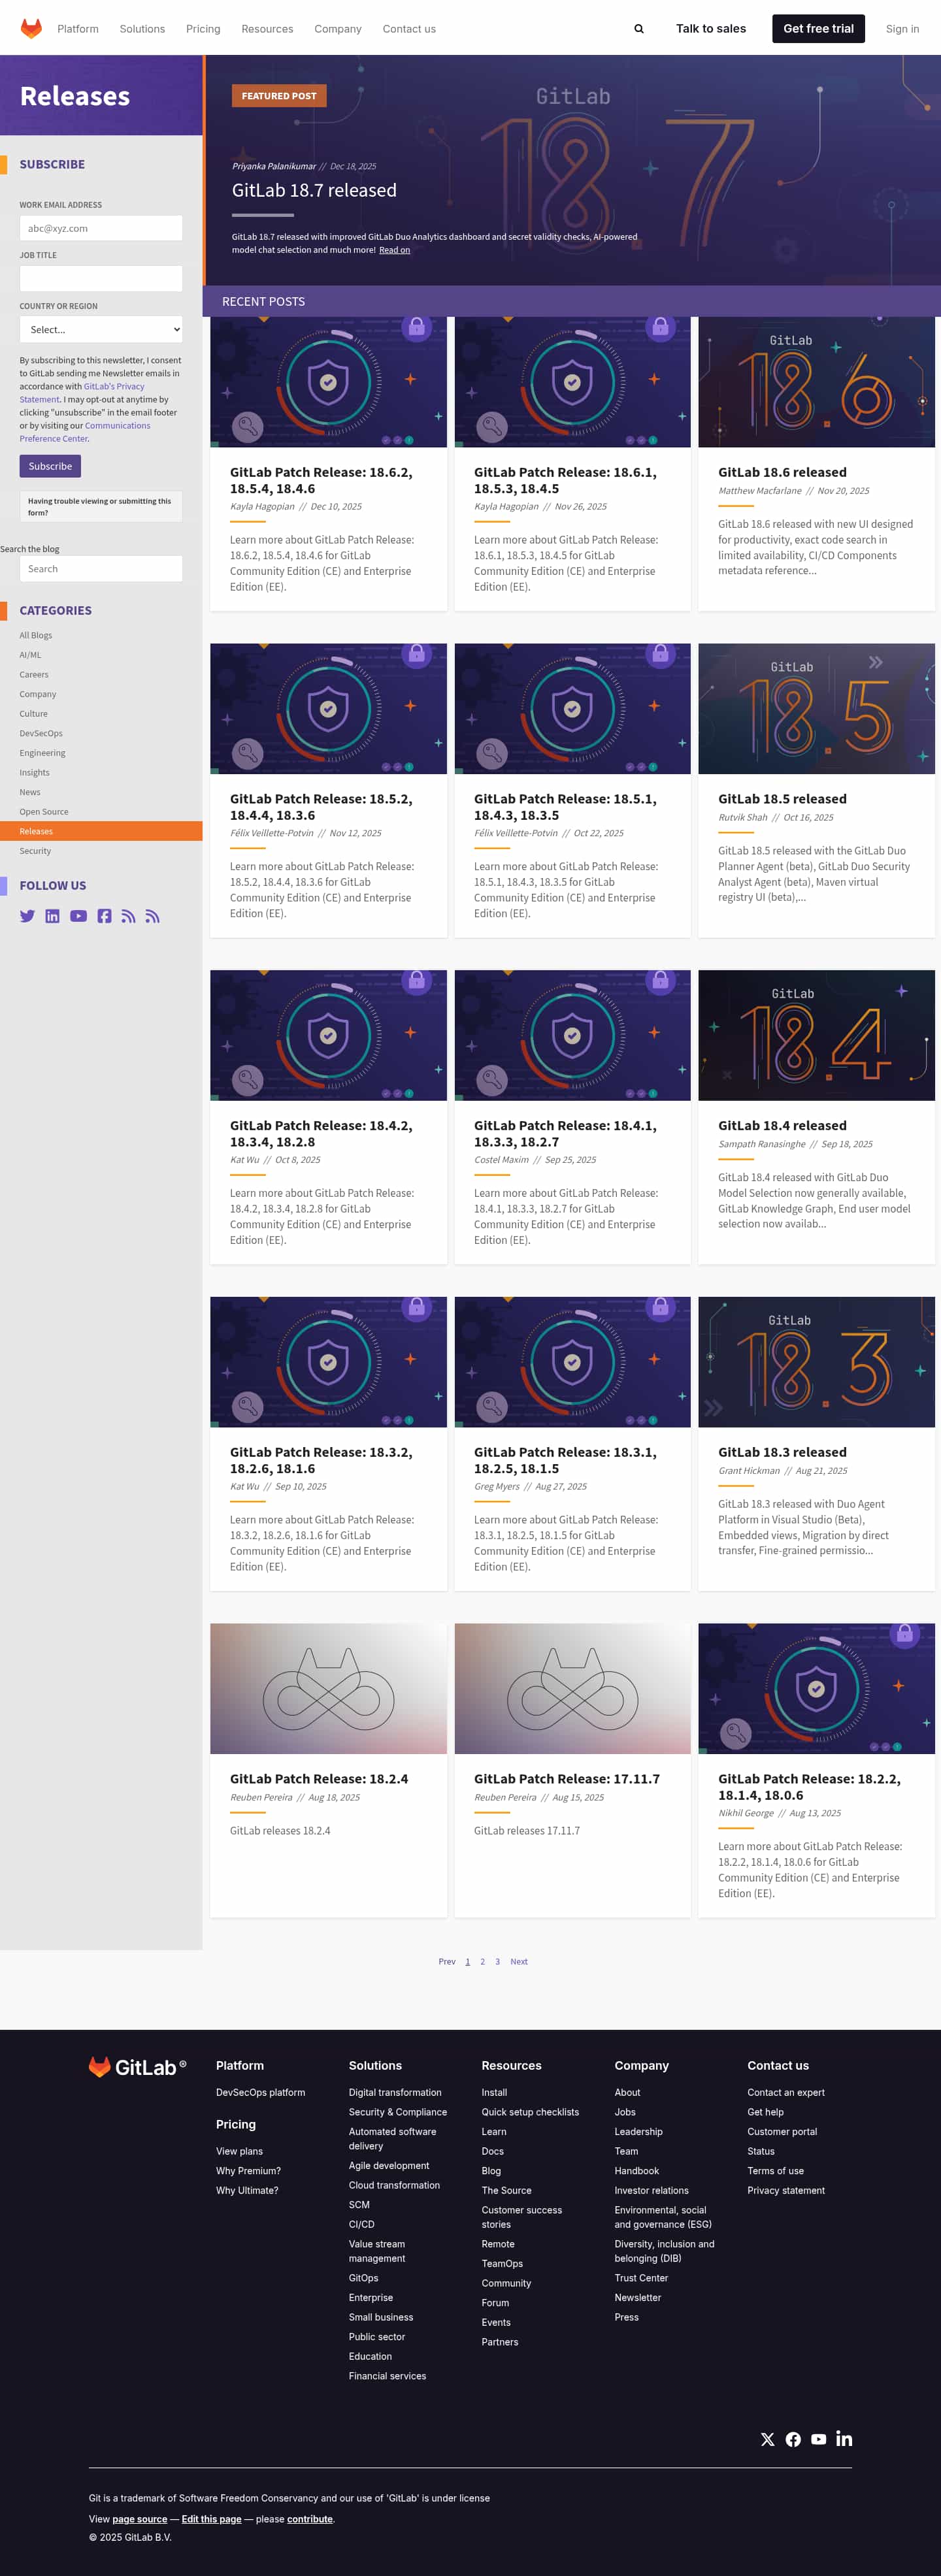This screenshot has width=941, height=2576.
Task: Open GitLab 18.4 released thumbnail image
Action: (x=816, y=1035)
